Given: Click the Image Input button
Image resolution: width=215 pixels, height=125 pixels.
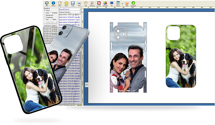Looking at the screenshot, I should tap(50, 22).
